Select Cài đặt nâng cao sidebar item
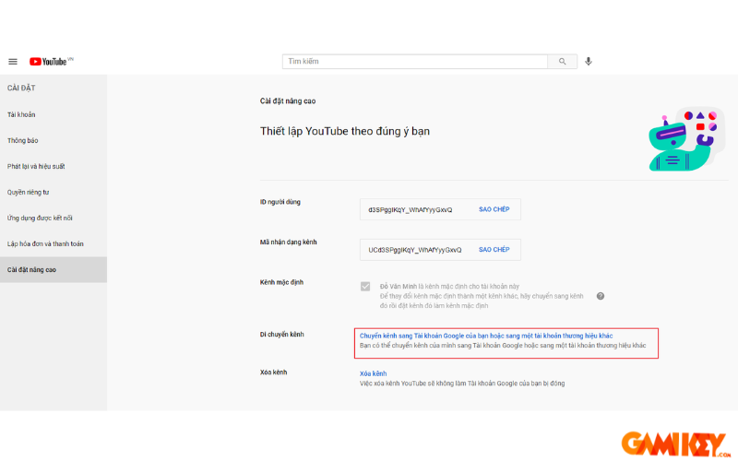The width and height of the screenshot is (738, 461). [54, 270]
